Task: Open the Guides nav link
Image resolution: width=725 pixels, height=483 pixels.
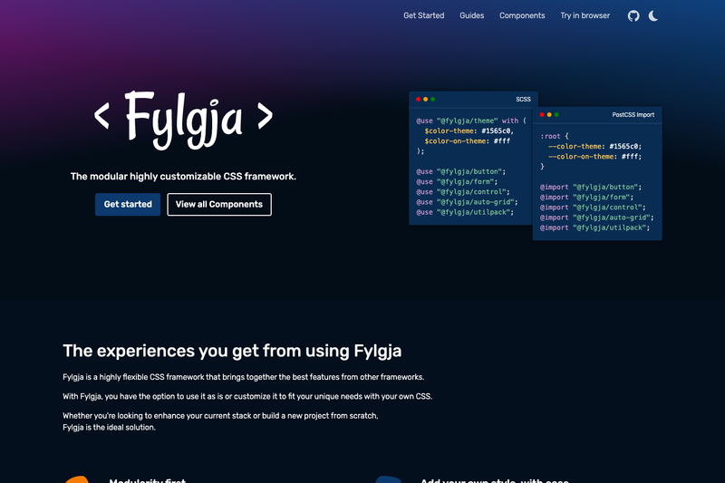Action: click(471, 15)
